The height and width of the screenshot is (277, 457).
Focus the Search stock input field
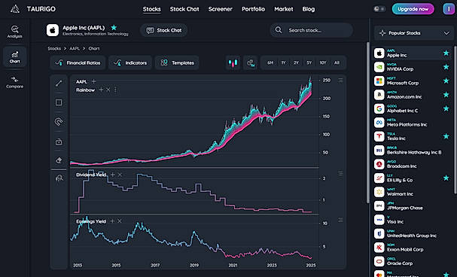[x=312, y=30]
